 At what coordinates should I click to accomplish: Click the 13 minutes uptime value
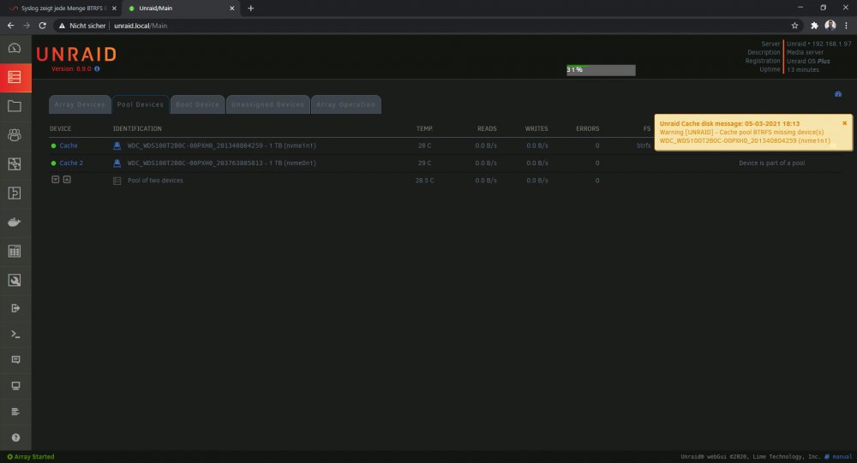pos(803,70)
